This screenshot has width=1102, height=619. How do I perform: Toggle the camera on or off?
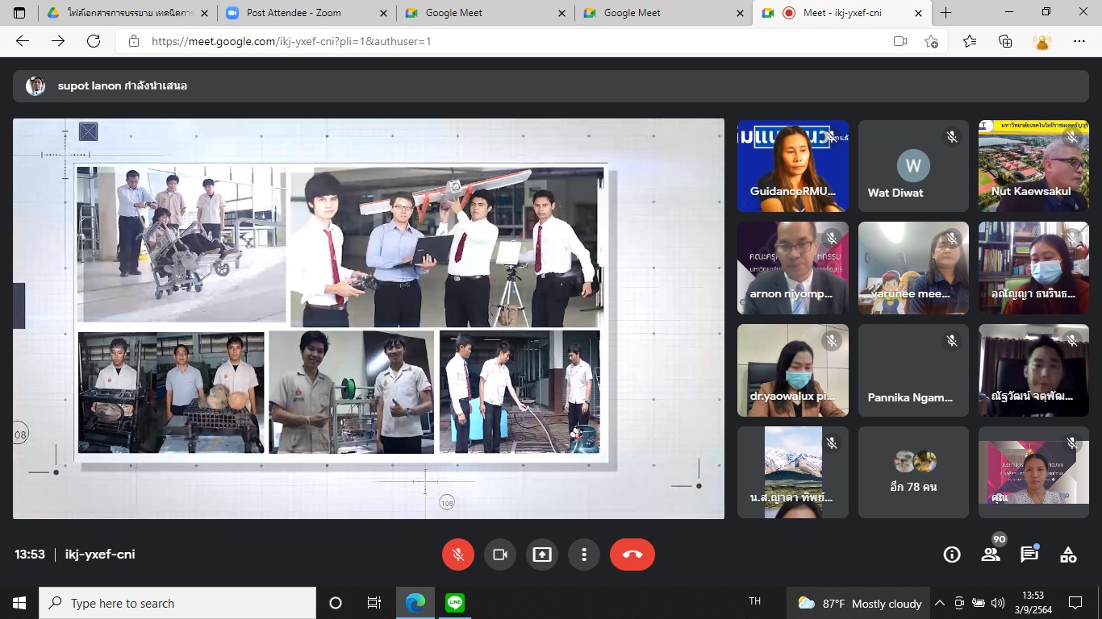500,555
